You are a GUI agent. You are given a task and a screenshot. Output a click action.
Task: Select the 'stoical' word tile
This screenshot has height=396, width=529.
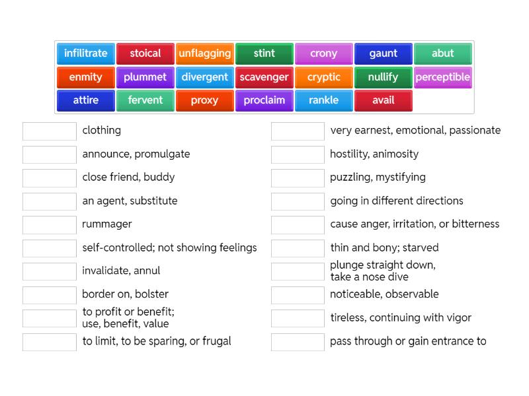point(145,53)
